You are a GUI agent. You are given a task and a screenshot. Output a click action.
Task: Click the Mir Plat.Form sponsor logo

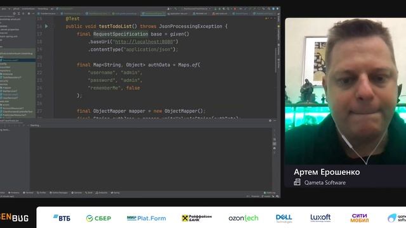tap(147, 218)
